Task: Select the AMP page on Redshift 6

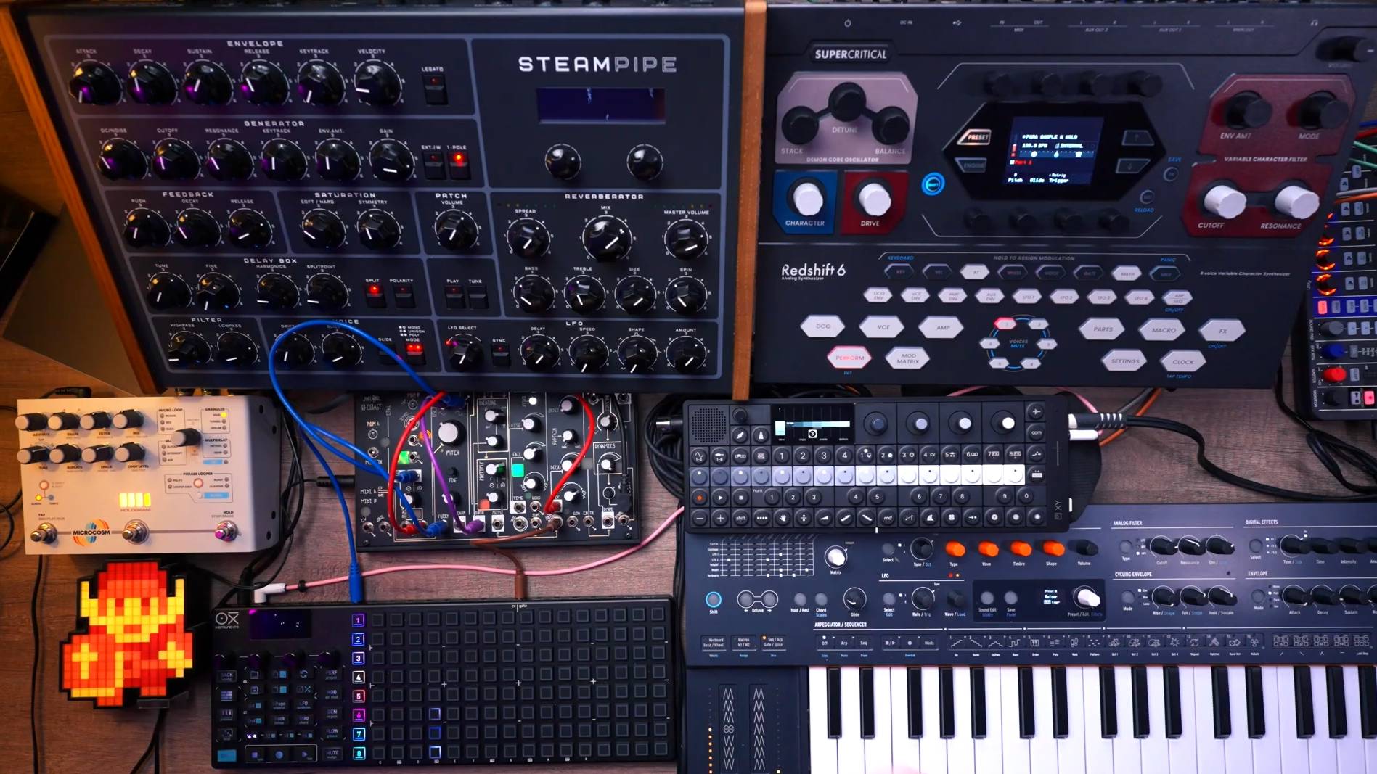Action: (942, 328)
